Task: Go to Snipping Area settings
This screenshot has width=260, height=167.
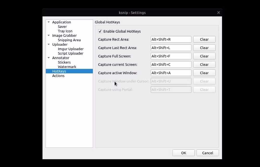Action: (x=69, y=40)
